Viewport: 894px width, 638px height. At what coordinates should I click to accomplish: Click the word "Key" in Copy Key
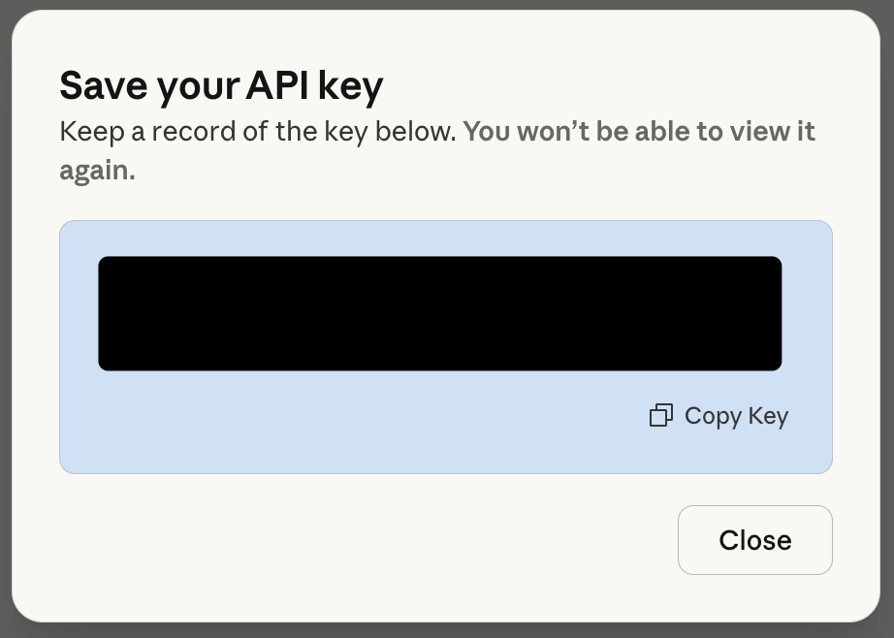pyautogui.click(x=768, y=416)
